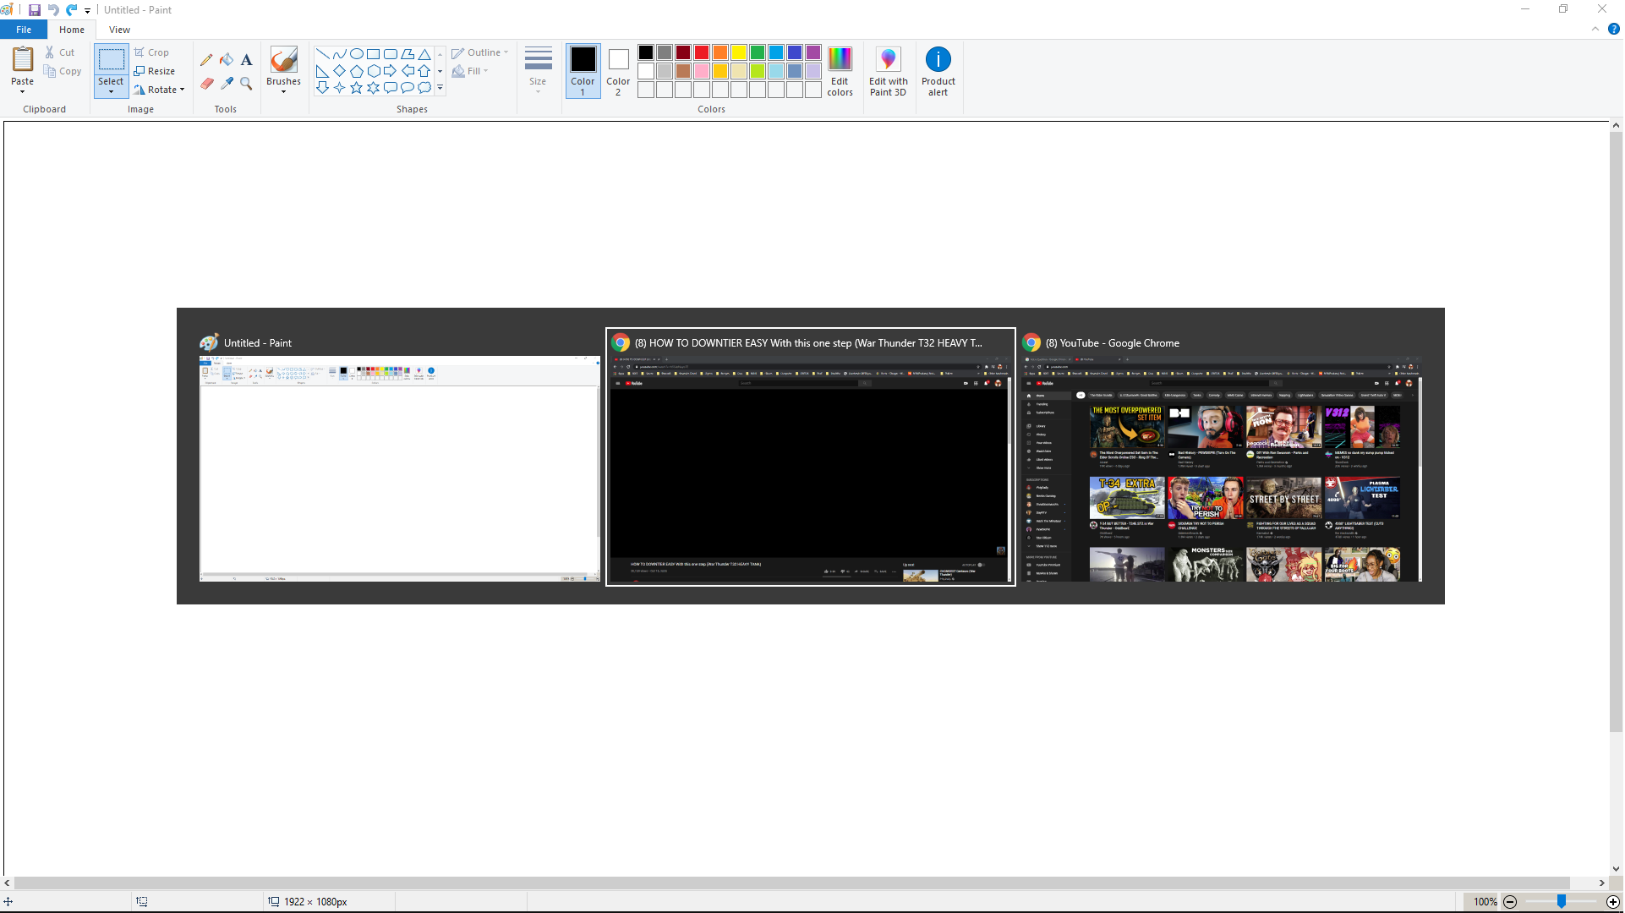Expand the Brushes dropdown

[x=283, y=91]
